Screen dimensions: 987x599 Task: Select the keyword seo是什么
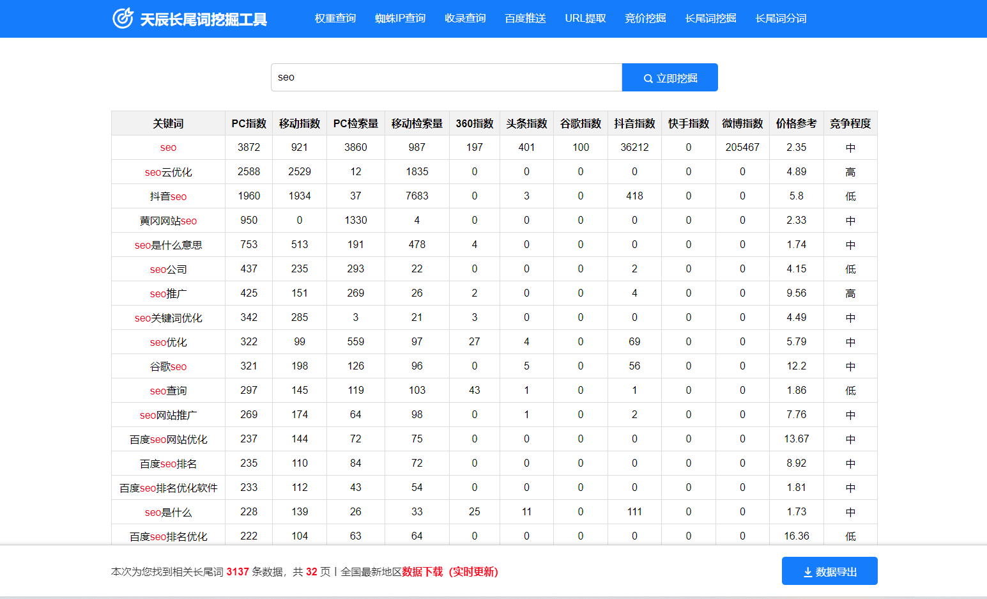coord(168,512)
